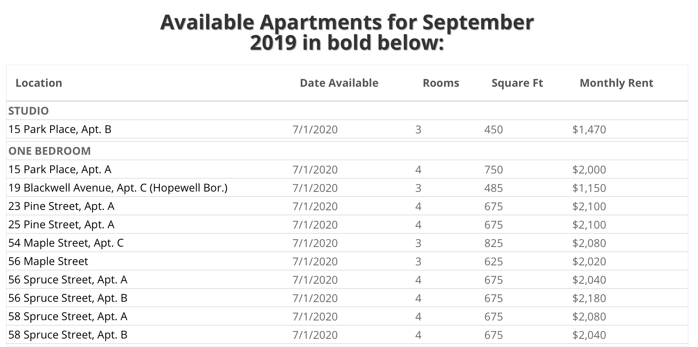This screenshot has height=347, width=698.
Task: Click the Available Apartments page heading
Action: pyautogui.click(x=347, y=32)
